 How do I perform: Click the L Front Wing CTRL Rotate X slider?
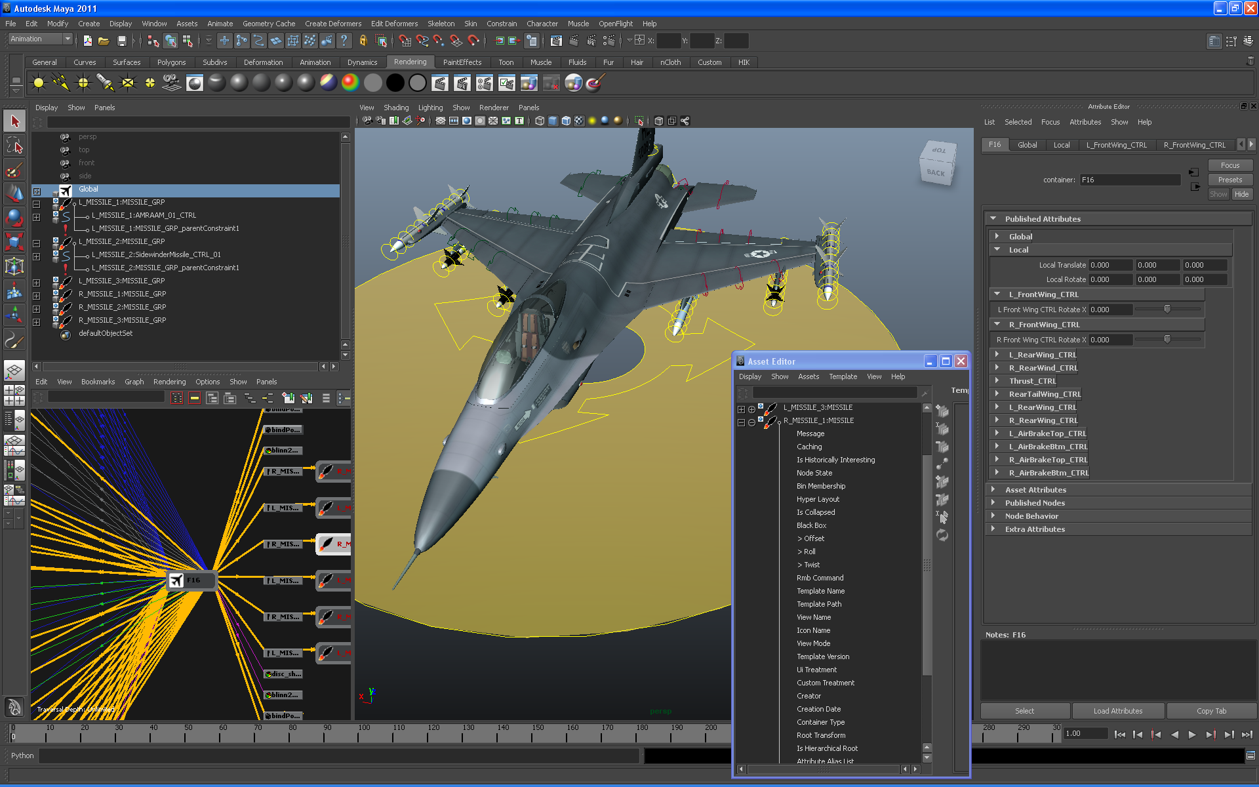[1167, 309]
